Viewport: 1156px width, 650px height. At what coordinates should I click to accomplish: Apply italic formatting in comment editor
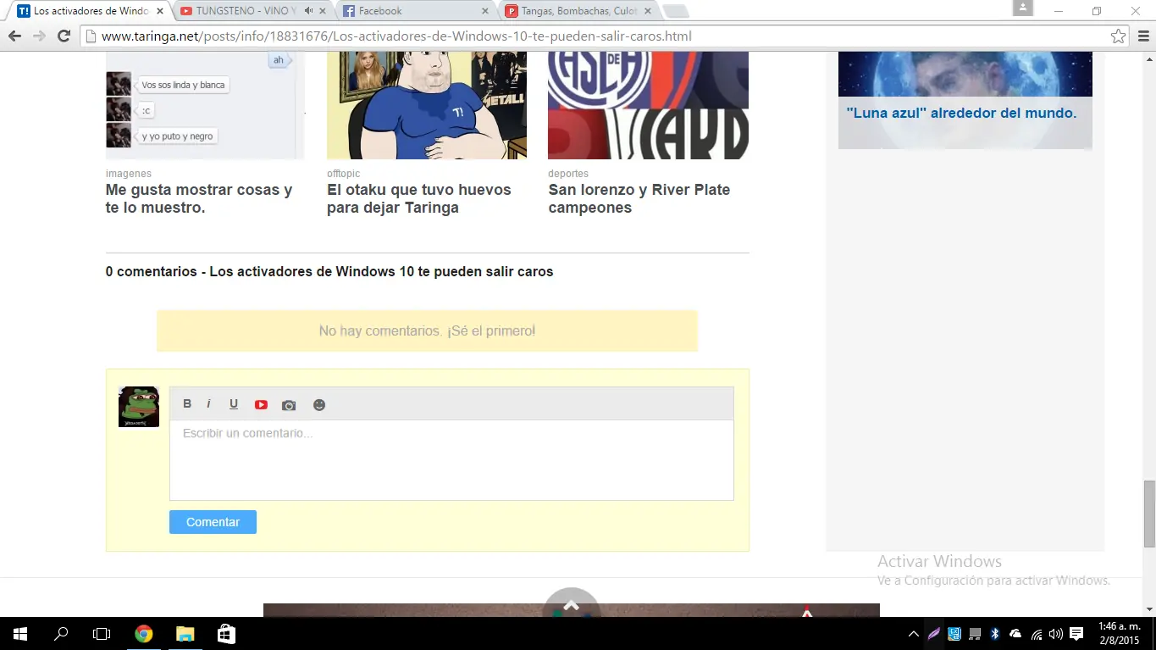tap(208, 404)
